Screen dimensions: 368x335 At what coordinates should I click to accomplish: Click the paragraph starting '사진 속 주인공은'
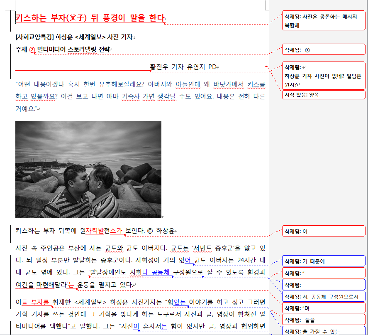[140, 266]
